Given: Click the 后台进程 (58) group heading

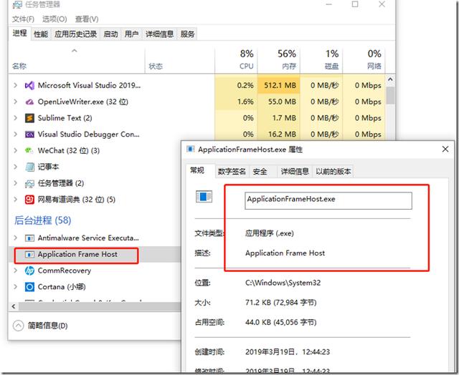Looking at the screenshot, I should (43, 220).
